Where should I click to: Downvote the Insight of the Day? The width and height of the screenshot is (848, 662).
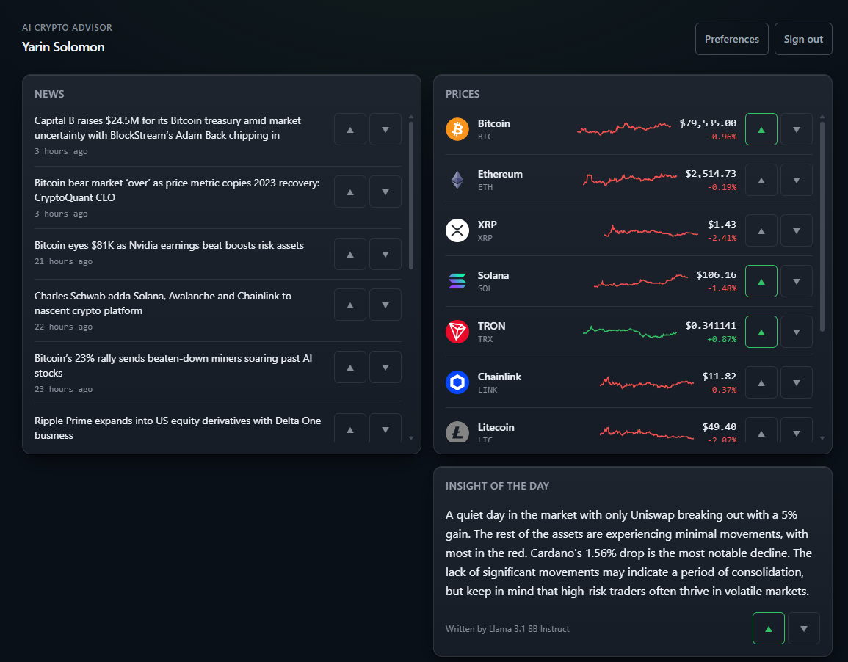coord(804,628)
